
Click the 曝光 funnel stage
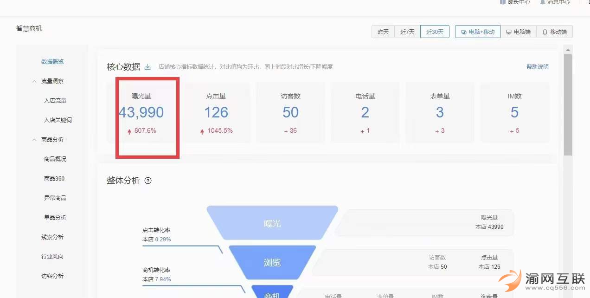coord(272,223)
